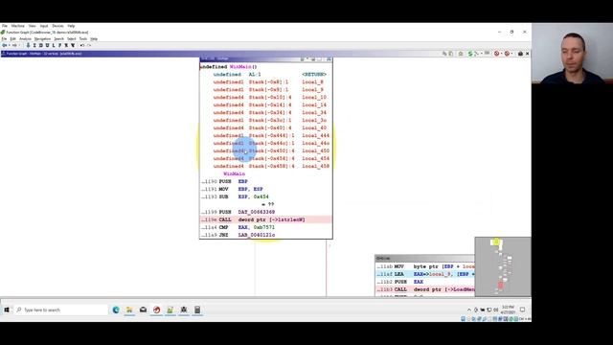Viewport: 613px width, 345px height.
Task: Open first red hover-mode dropdown arrow
Action: coord(502,54)
